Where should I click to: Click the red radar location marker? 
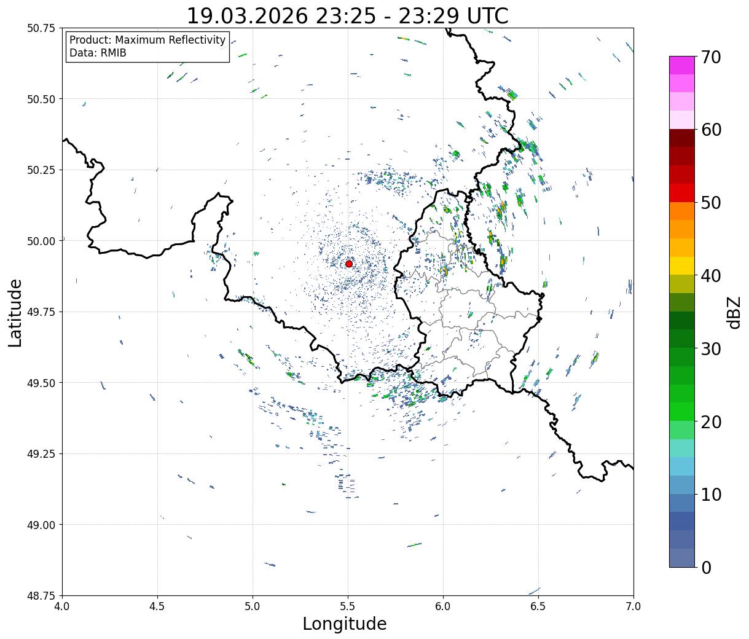pyautogui.click(x=349, y=264)
